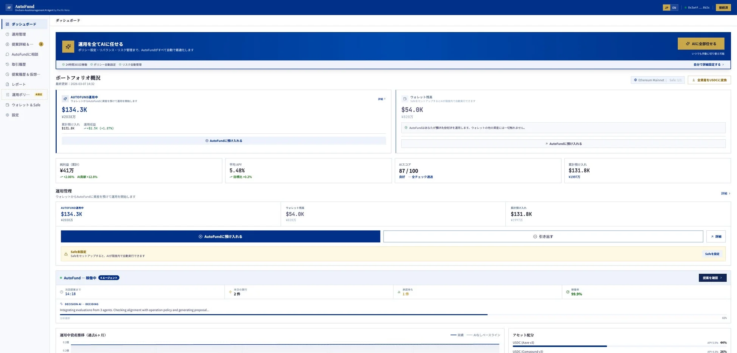
Task: Switch language to EN
Action: (x=674, y=8)
